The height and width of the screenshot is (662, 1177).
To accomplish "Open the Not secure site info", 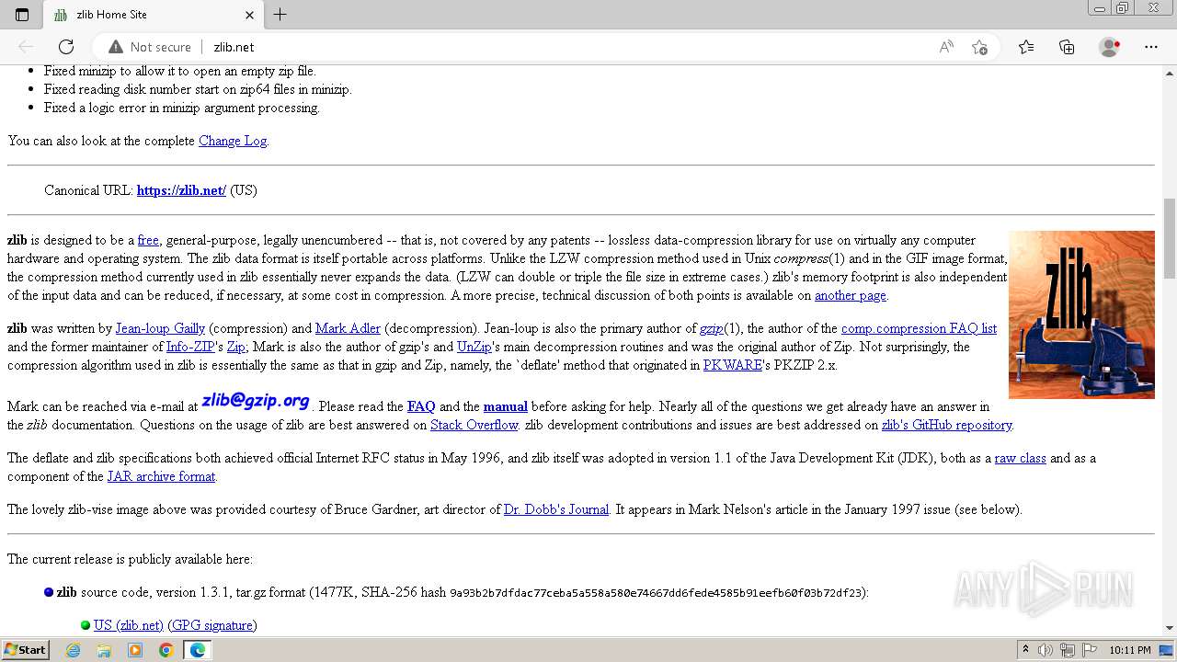I will point(150,47).
